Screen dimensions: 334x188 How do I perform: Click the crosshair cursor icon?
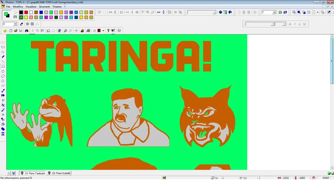click(x=76, y=31)
